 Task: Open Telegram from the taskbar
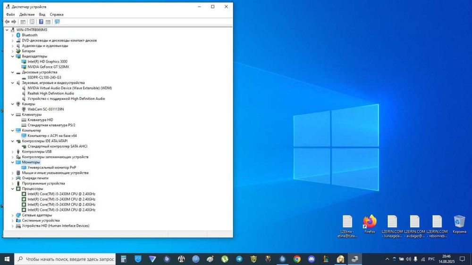pyautogui.click(x=239, y=259)
